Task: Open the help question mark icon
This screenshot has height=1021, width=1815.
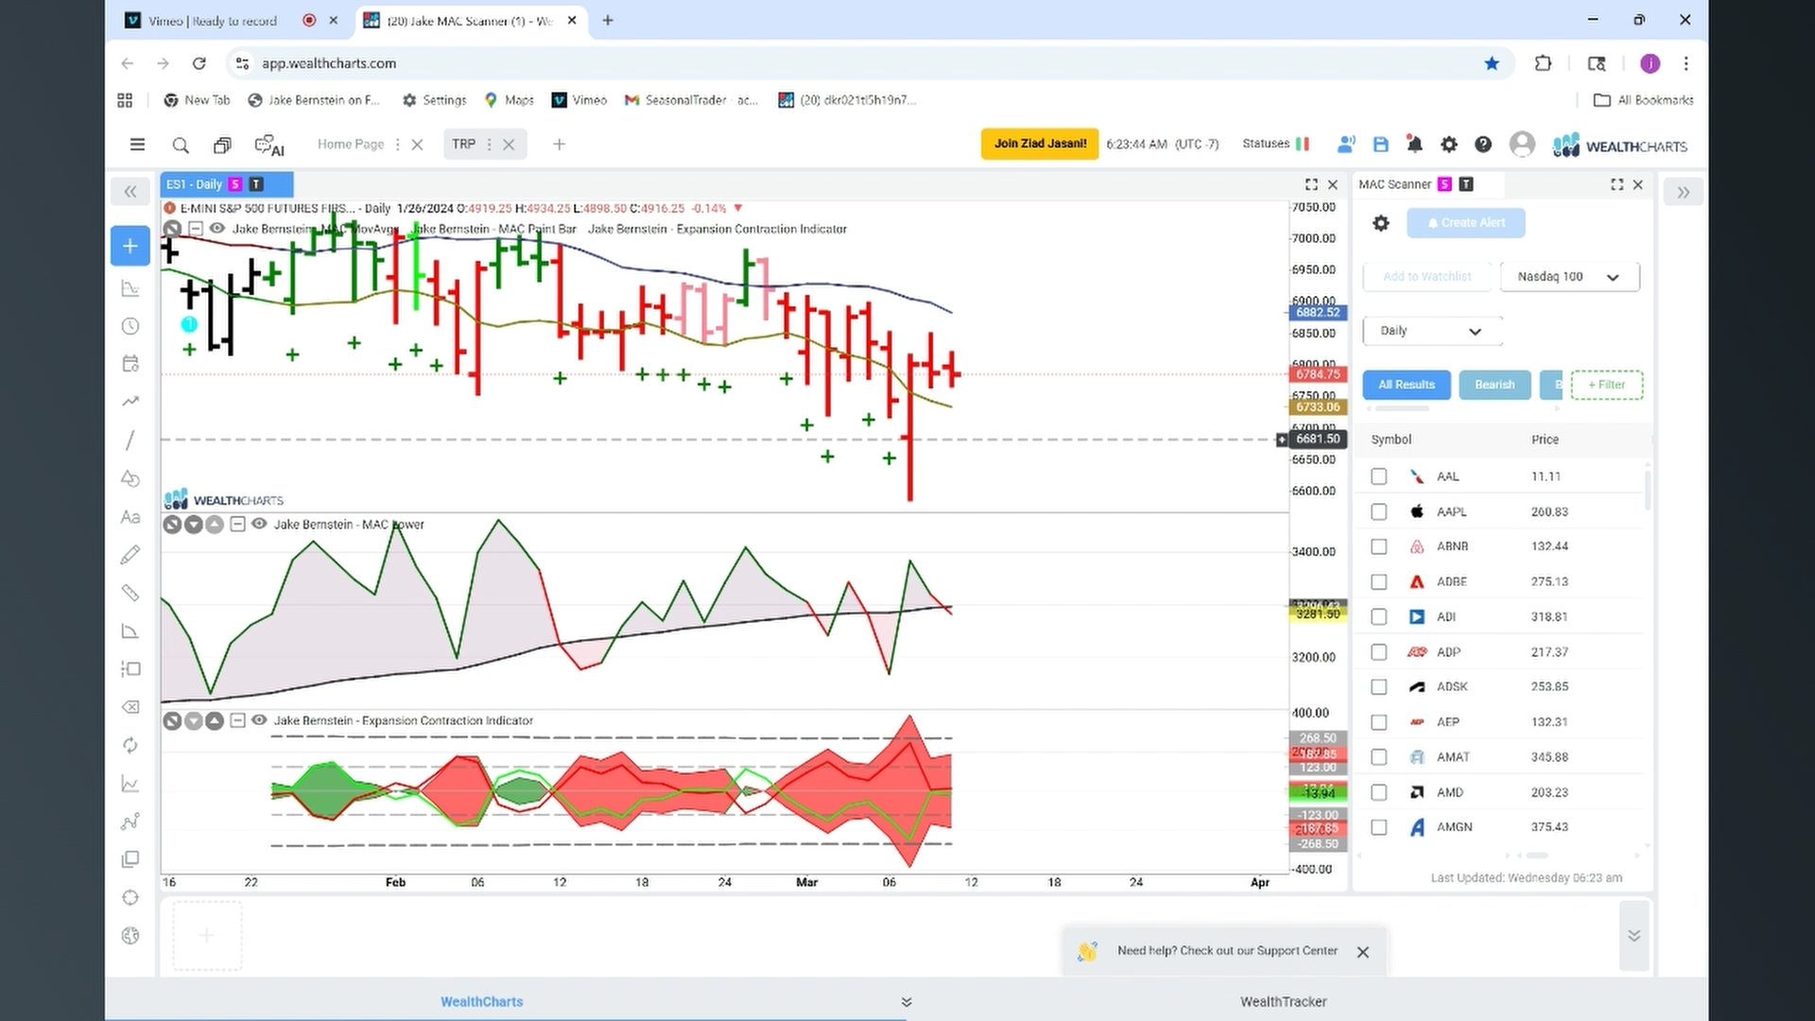Action: coord(1483,145)
